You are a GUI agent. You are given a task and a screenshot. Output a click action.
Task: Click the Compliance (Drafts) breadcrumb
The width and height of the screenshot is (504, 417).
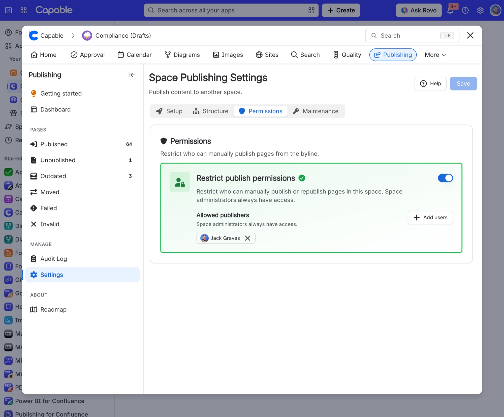(x=116, y=36)
